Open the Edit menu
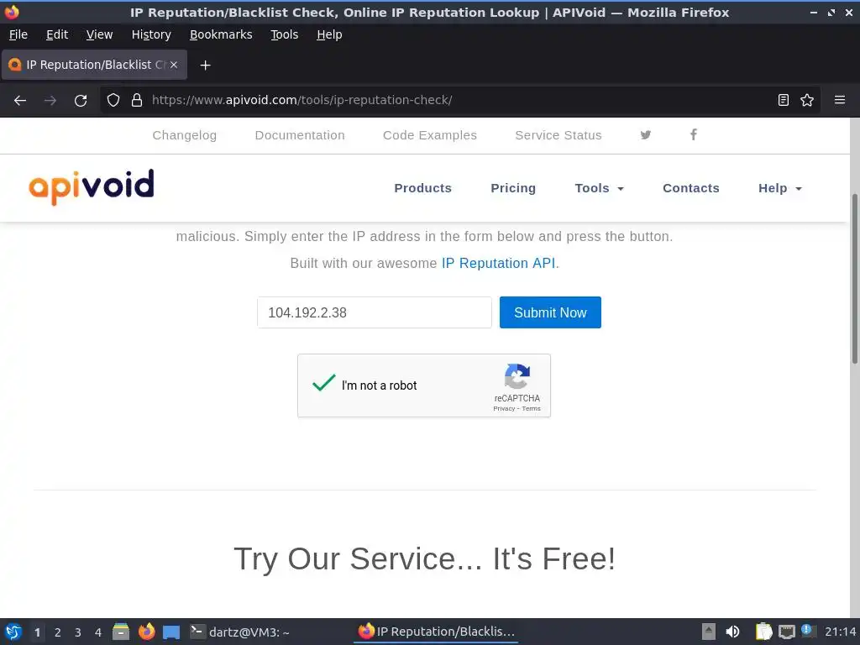This screenshot has height=645, width=860. point(57,34)
